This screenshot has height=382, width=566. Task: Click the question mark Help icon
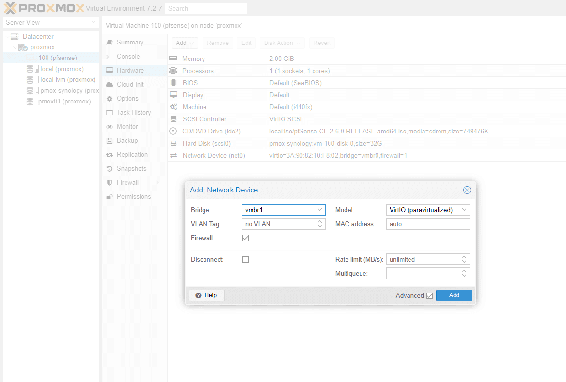198,295
